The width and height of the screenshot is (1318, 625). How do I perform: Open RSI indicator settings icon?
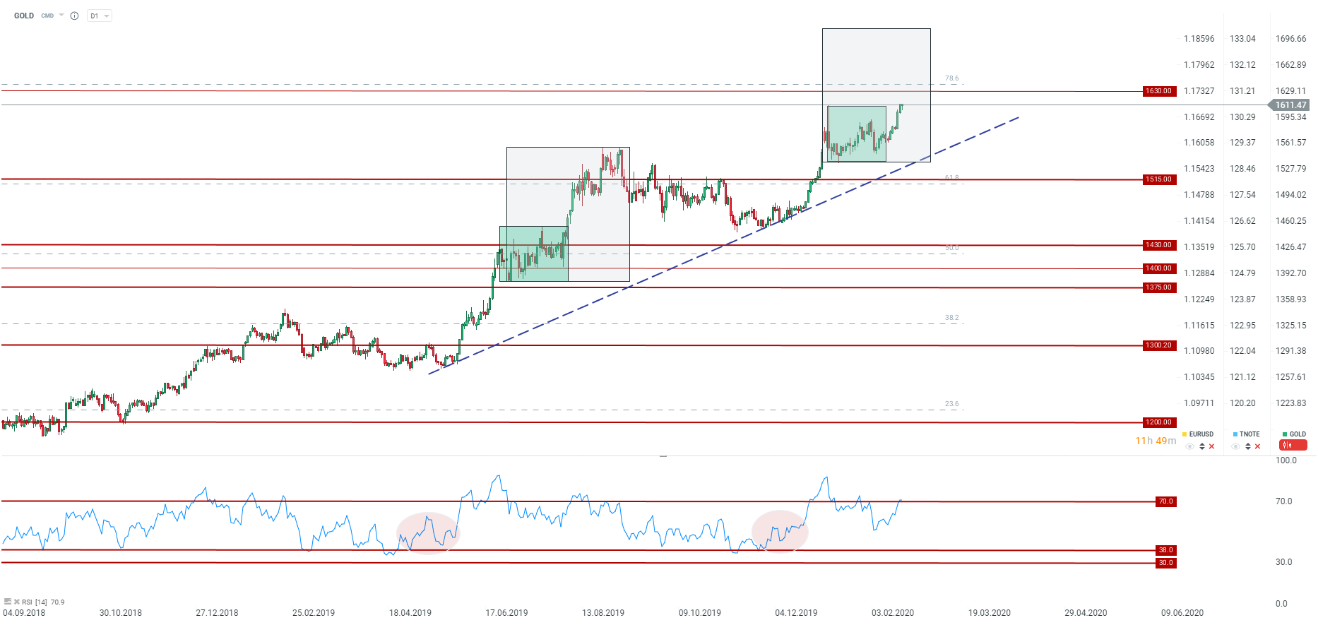[x=8, y=602]
